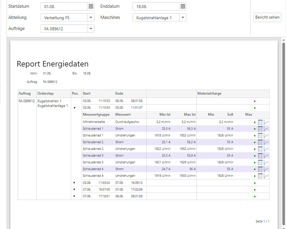Show line chart for Schleuderrad 2 Umdrehungen

[266, 149]
